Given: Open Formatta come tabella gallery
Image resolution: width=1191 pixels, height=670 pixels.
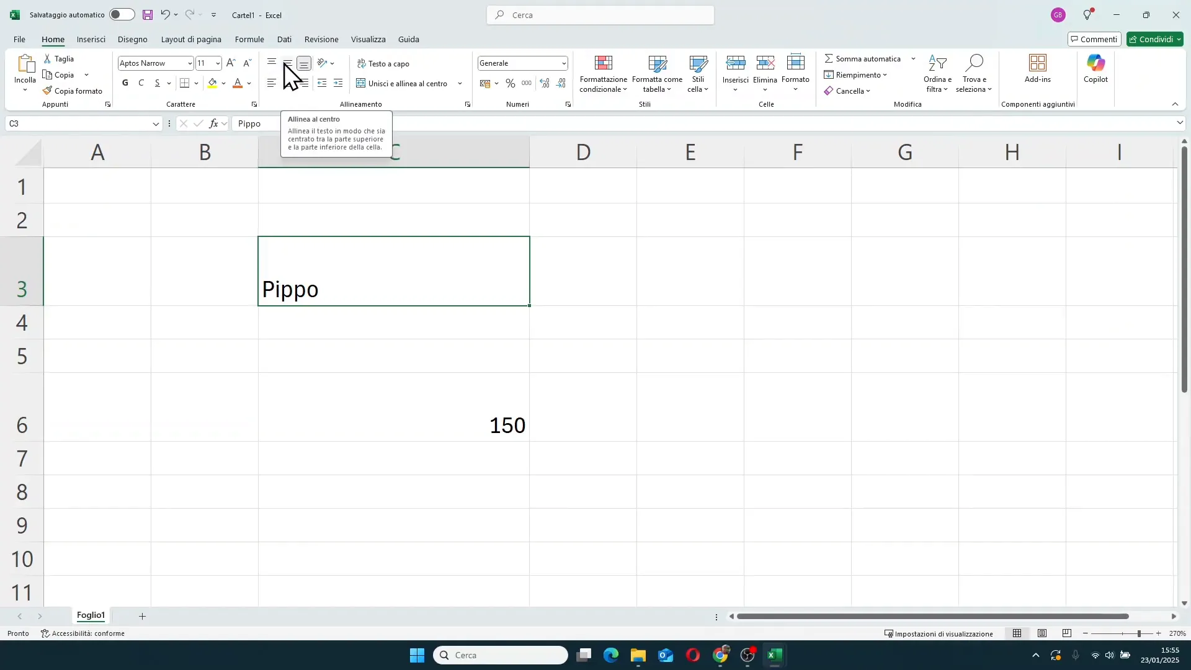Looking at the screenshot, I should (658, 74).
